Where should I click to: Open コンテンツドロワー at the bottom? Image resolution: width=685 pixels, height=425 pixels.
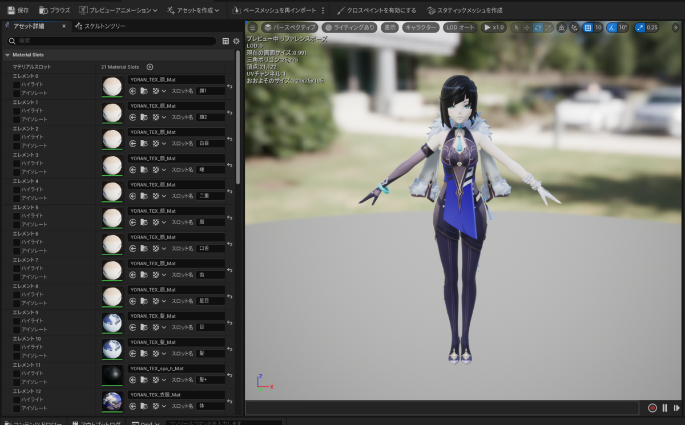(33, 424)
